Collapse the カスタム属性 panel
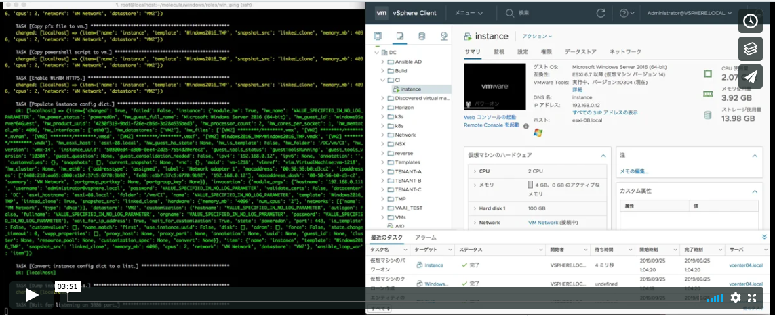This screenshot has width=775, height=316. point(754,191)
